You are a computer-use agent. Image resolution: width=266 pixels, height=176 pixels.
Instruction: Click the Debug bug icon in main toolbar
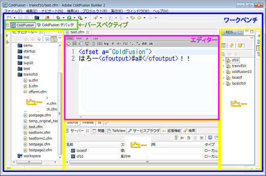coord(58,18)
